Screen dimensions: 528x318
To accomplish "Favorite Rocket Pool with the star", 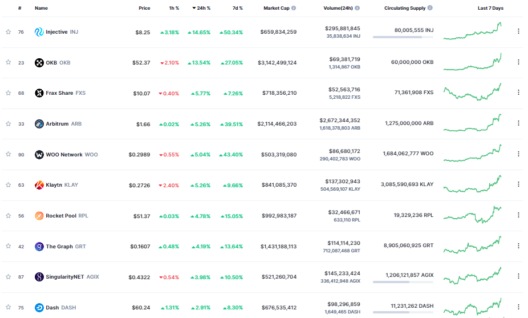I will [x=8, y=216].
